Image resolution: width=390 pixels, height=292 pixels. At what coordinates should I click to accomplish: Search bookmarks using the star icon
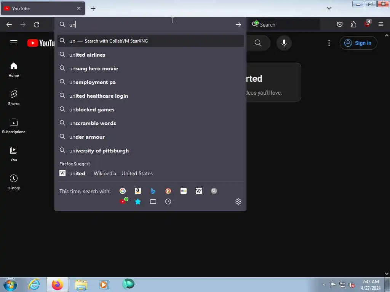click(x=138, y=202)
